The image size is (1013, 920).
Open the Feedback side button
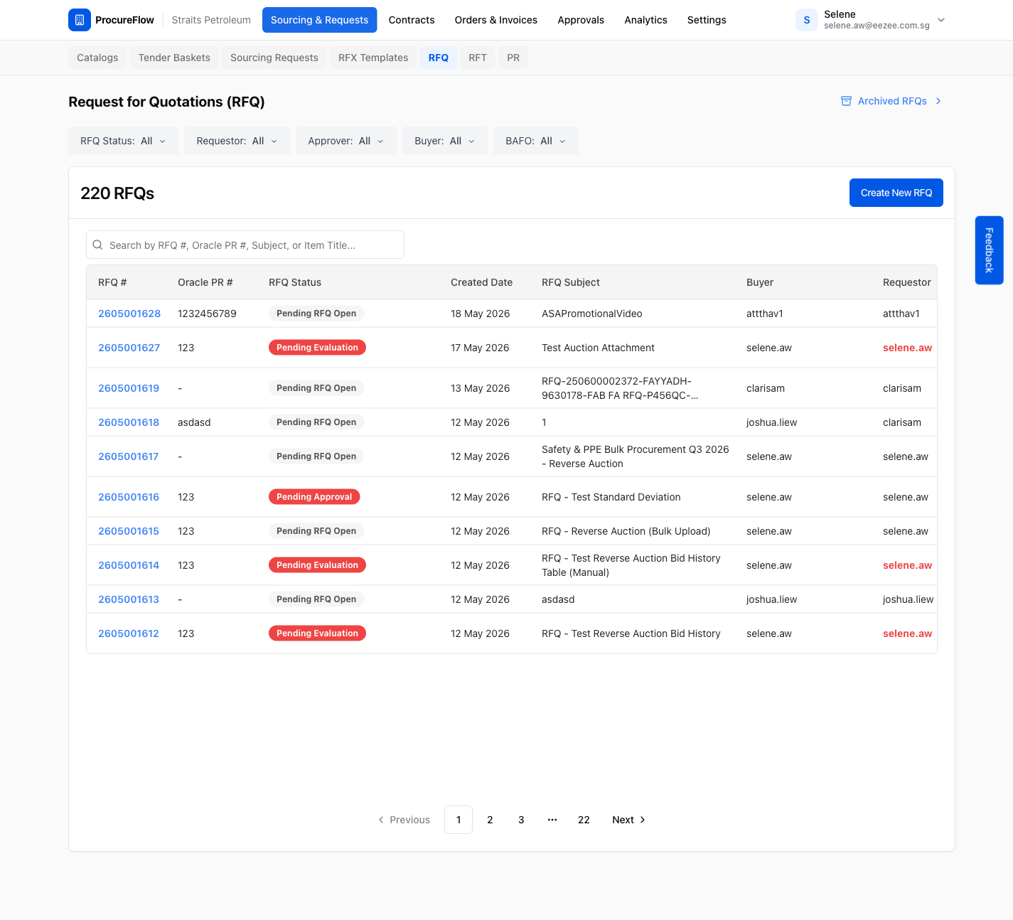click(990, 250)
